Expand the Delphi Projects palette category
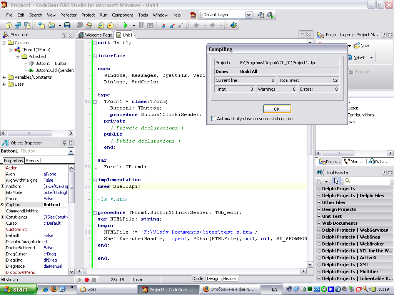Image resolution: width=394 pixels, height=295 pixels. coord(319,189)
